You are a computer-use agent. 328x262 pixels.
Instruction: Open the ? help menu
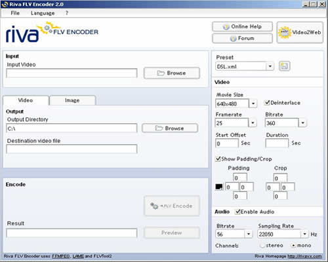[x=67, y=13]
